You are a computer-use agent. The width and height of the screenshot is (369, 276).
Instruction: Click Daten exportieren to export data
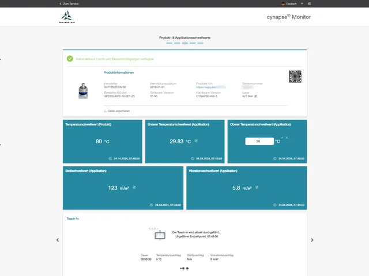[x=116, y=110]
